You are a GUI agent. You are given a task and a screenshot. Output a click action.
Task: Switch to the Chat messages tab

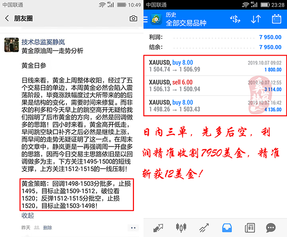coord(271,228)
